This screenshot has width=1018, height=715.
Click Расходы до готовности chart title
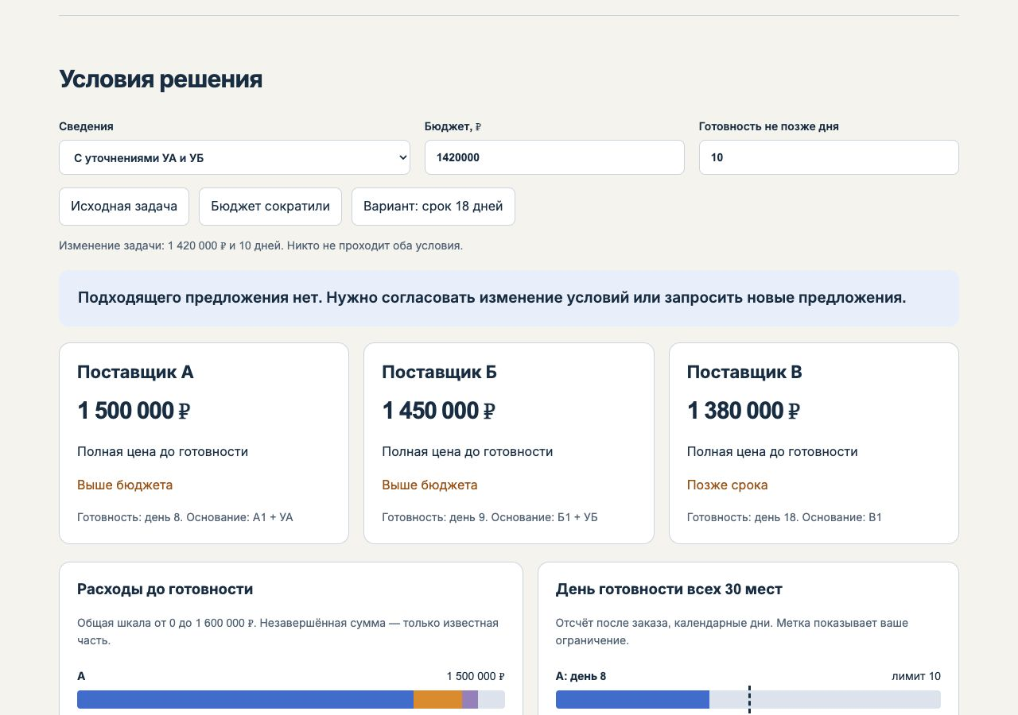[x=165, y=589]
